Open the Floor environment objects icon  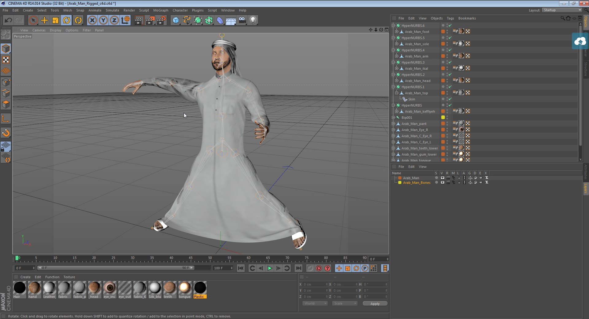click(x=231, y=20)
